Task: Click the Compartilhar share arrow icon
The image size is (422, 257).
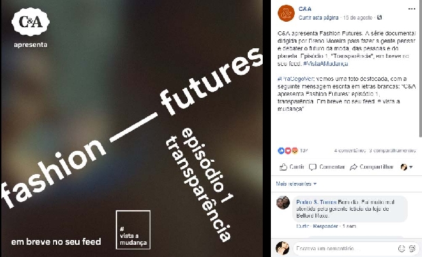Action: coord(353,167)
